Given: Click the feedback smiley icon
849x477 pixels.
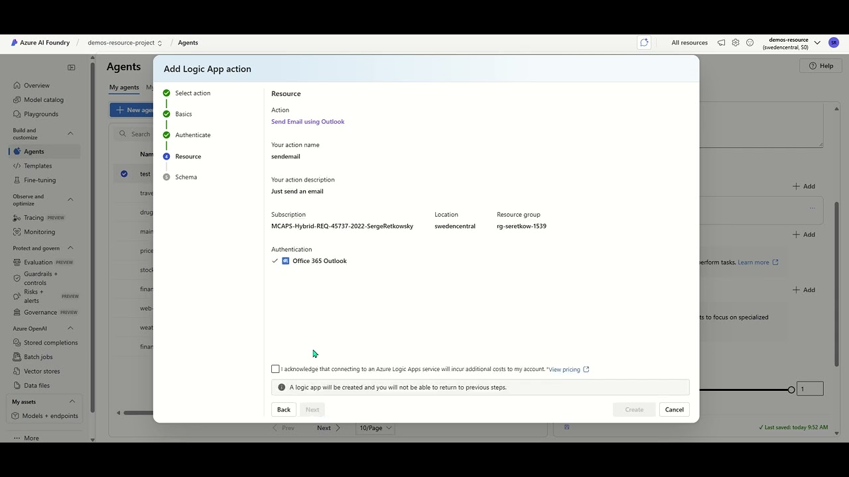Looking at the screenshot, I should point(750,42).
